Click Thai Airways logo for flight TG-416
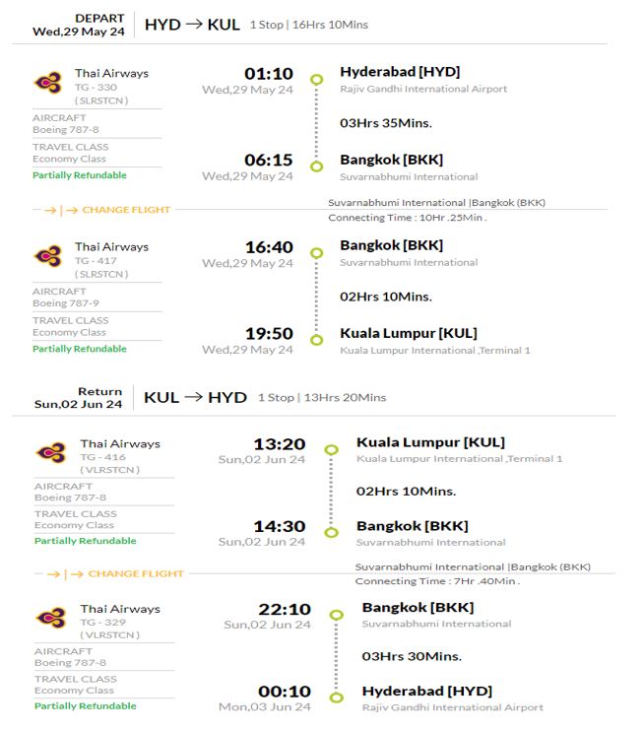 (51, 452)
